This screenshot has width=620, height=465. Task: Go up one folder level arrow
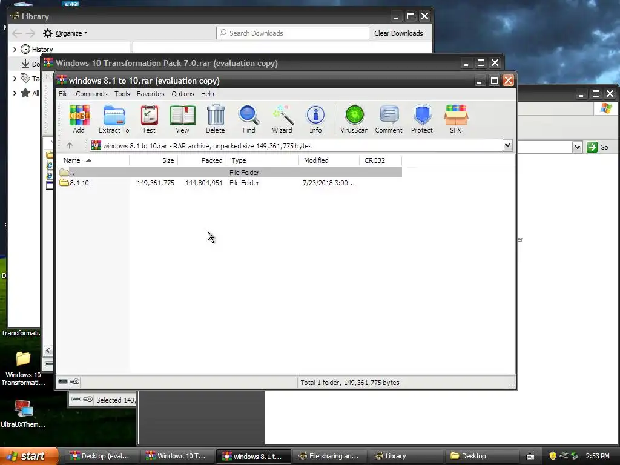tap(70, 145)
